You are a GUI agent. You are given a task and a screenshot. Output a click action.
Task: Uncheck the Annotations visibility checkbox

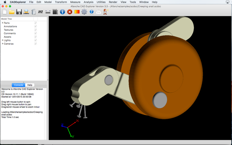pos(35,26)
